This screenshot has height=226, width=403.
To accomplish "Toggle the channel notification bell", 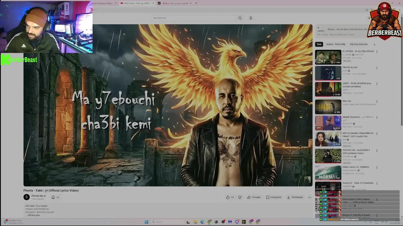I will pos(53,197).
